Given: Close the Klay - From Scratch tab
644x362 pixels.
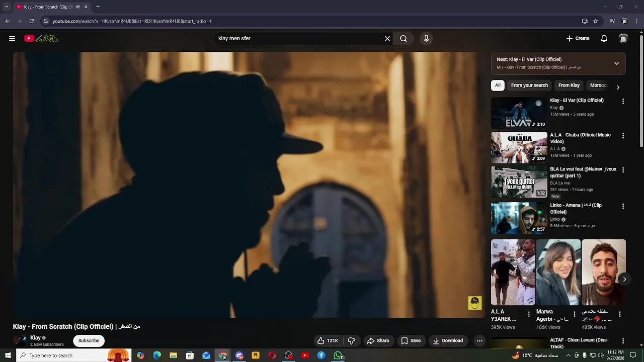Looking at the screenshot, I should (86, 7).
